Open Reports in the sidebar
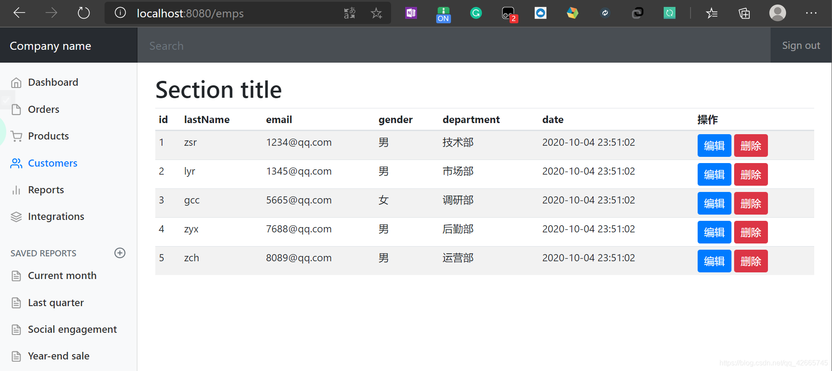The height and width of the screenshot is (371, 832). [46, 190]
